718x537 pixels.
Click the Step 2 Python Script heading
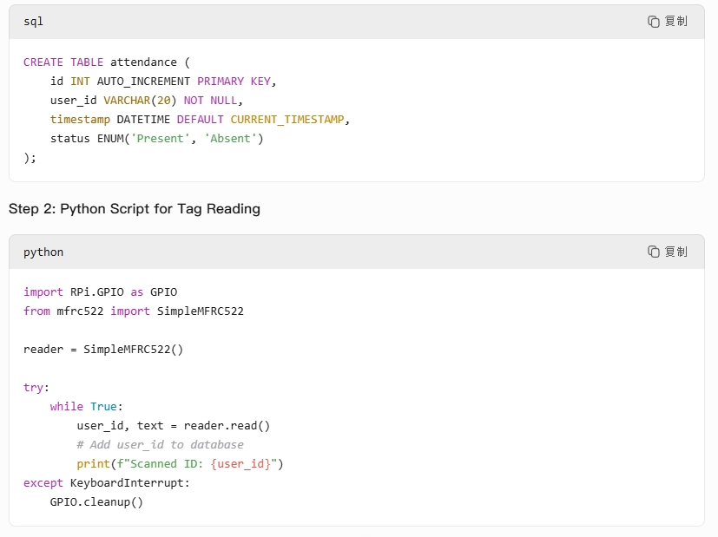click(x=135, y=208)
